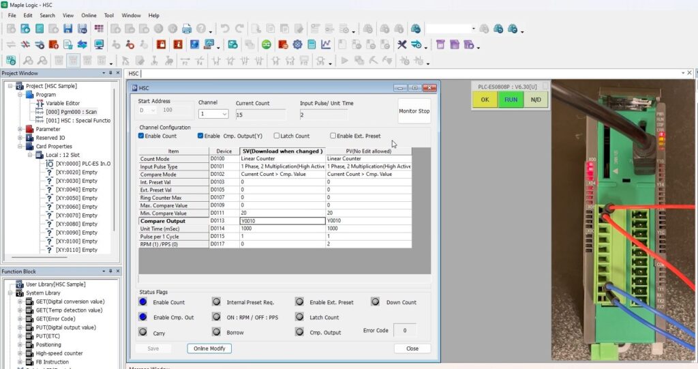Select the Variable Editor tree item
This screenshot has height=369, width=698.
(x=63, y=103)
